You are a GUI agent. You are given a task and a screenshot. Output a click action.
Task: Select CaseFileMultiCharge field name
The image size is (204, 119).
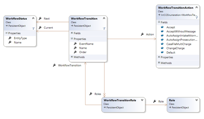coord(179,44)
